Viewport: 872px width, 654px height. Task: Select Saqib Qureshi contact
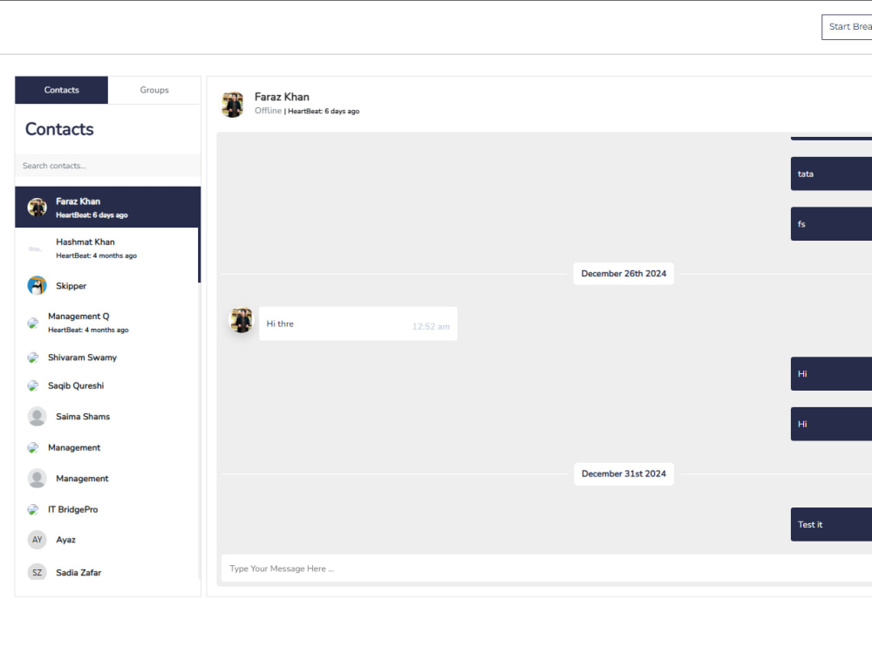click(x=106, y=386)
